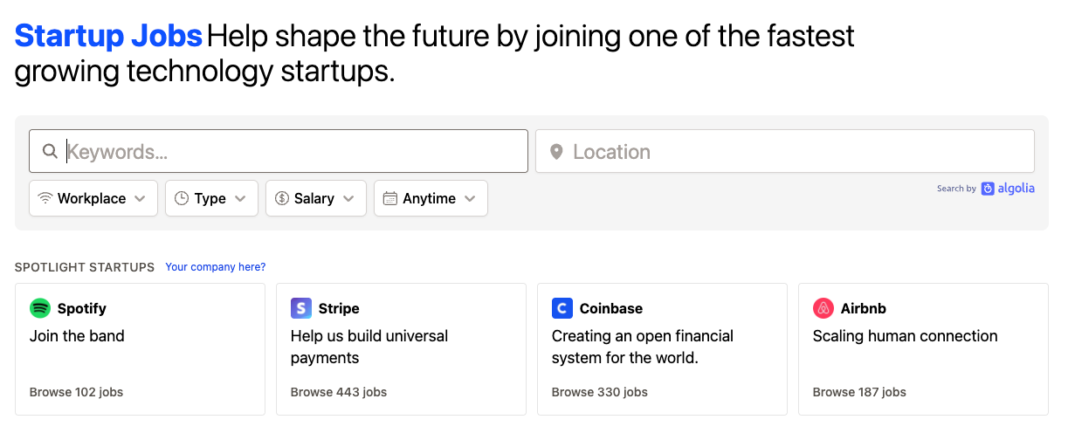Click the Coinbase logo icon
Viewport: 1068px width, 447px height.
562,308
